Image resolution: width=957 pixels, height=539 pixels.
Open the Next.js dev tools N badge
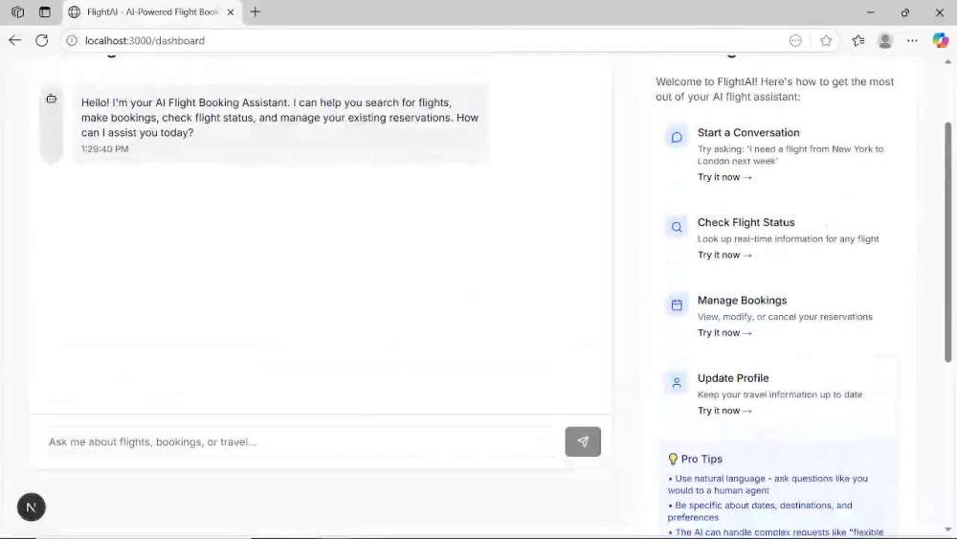[32, 507]
